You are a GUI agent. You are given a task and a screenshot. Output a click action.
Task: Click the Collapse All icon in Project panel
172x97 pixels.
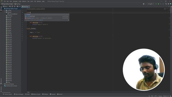pyautogui.click(x=15, y=6)
